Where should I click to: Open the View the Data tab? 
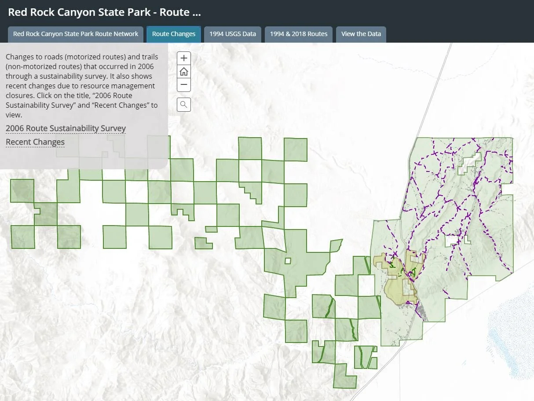361,34
